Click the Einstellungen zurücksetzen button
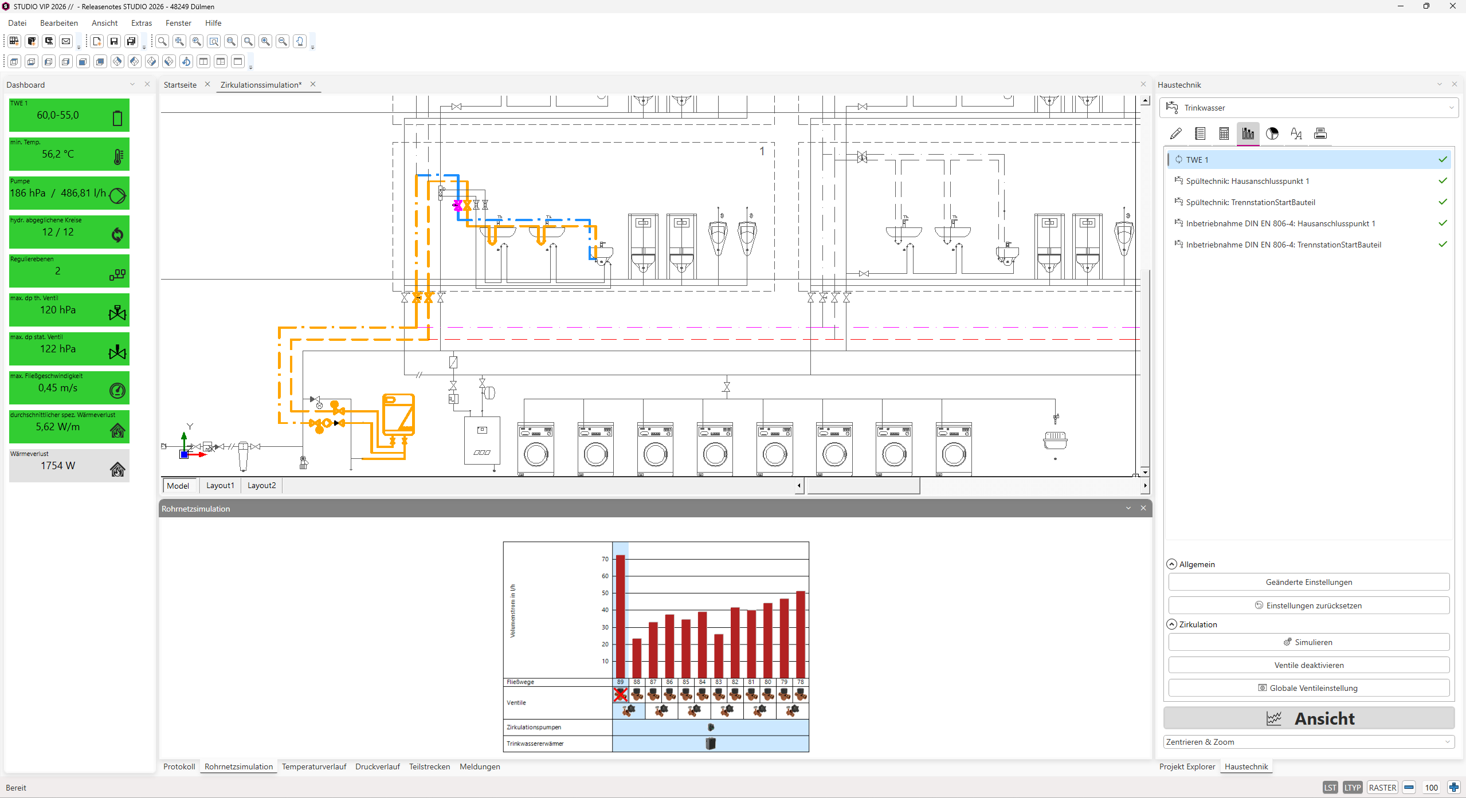Screen dimensions: 1466x798 (x=1309, y=606)
